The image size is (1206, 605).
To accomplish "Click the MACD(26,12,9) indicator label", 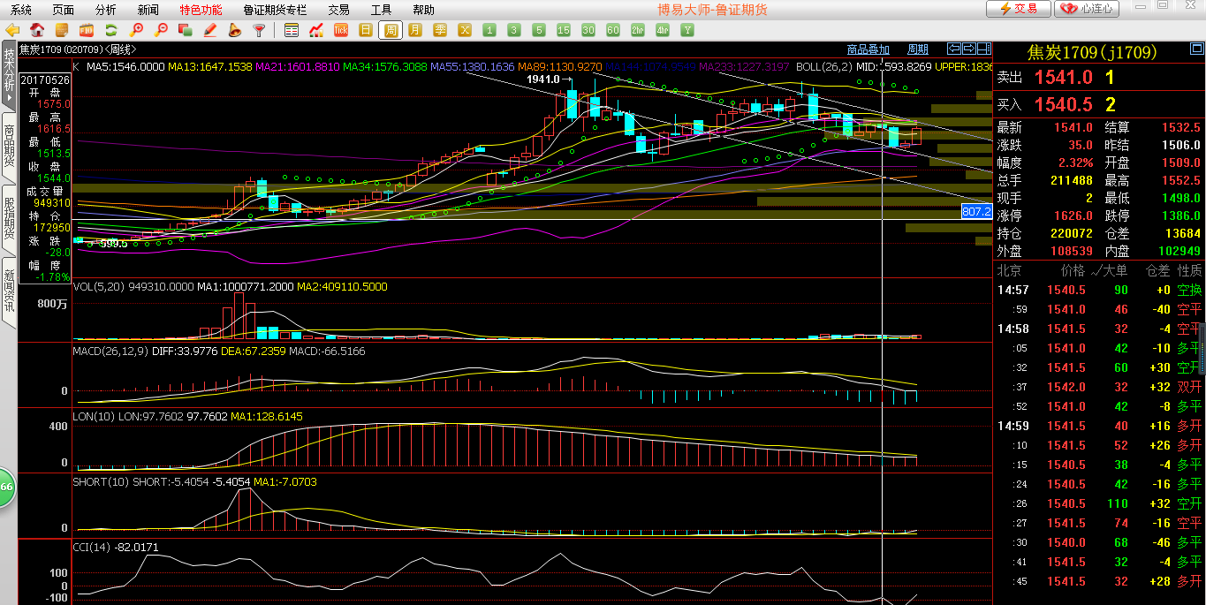I will click(112, 351).
